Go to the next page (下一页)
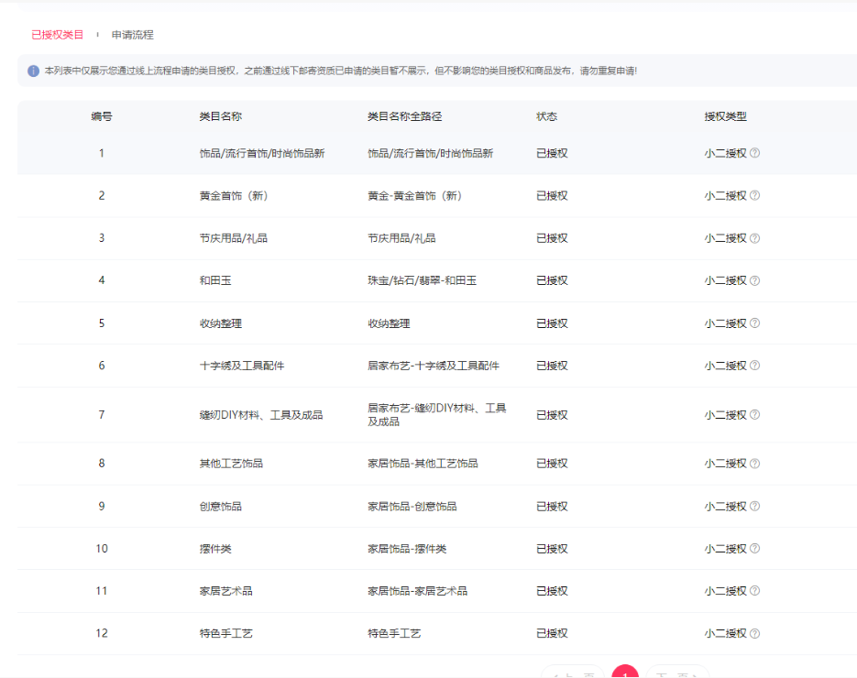Image resolution: width=857 pixels, height=678 pixels. coord(677,673)
